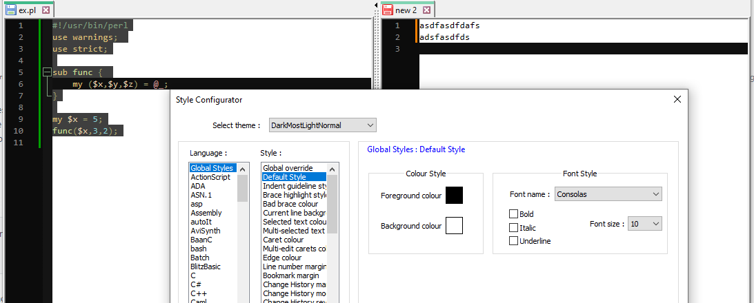Click the red unsaved-file icon on new 2 tab

click(x=387, y=10)
